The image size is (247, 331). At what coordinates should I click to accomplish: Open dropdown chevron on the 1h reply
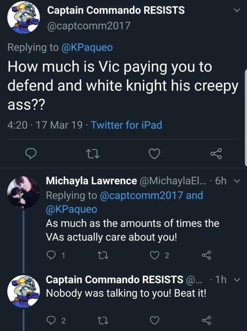coord(237,280)
